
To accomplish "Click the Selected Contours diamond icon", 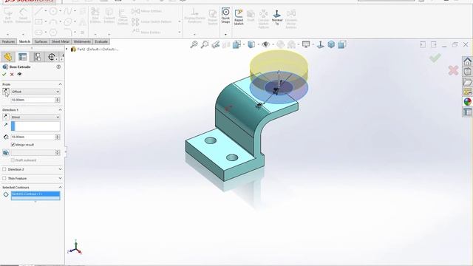I will (x=6, y=195).
